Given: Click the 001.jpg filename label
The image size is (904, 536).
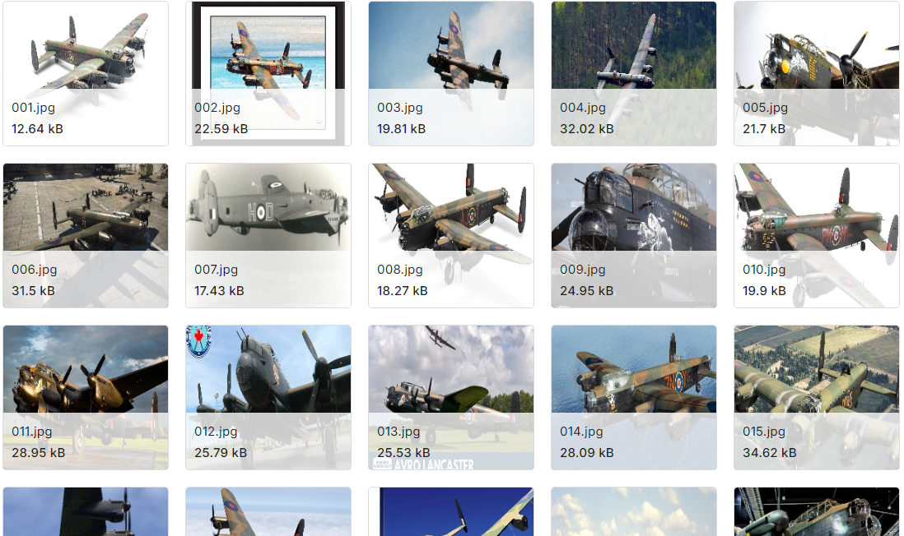Looking at the screenshot, I should [34, 108].
